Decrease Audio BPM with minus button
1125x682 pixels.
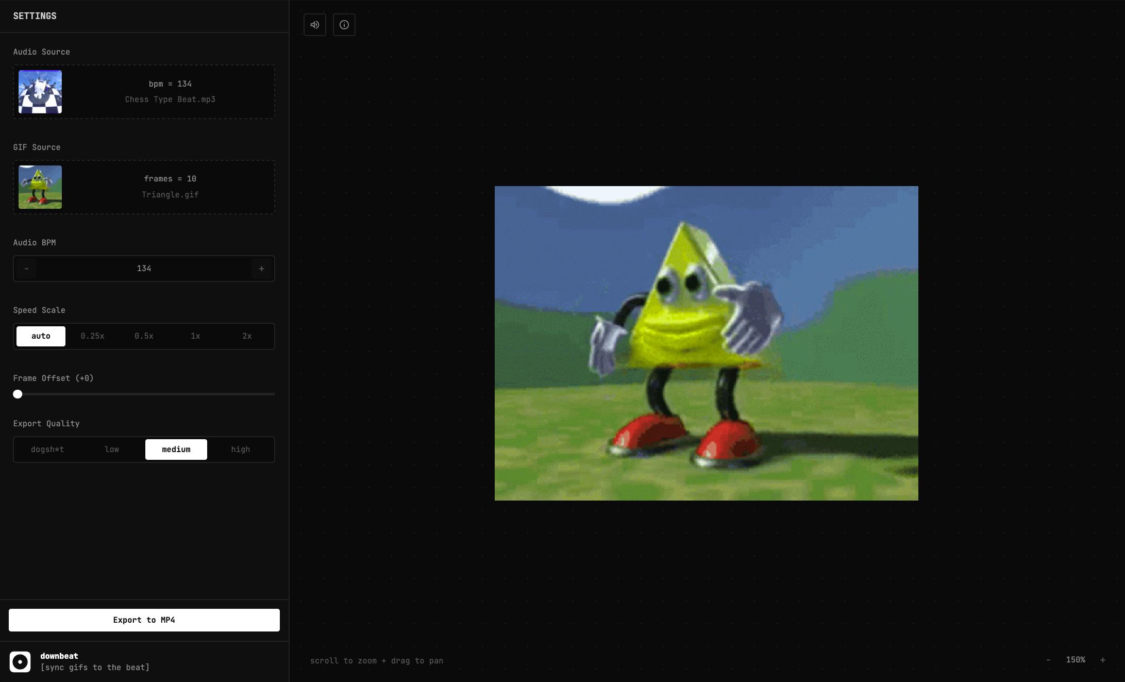tap(26, 269)
